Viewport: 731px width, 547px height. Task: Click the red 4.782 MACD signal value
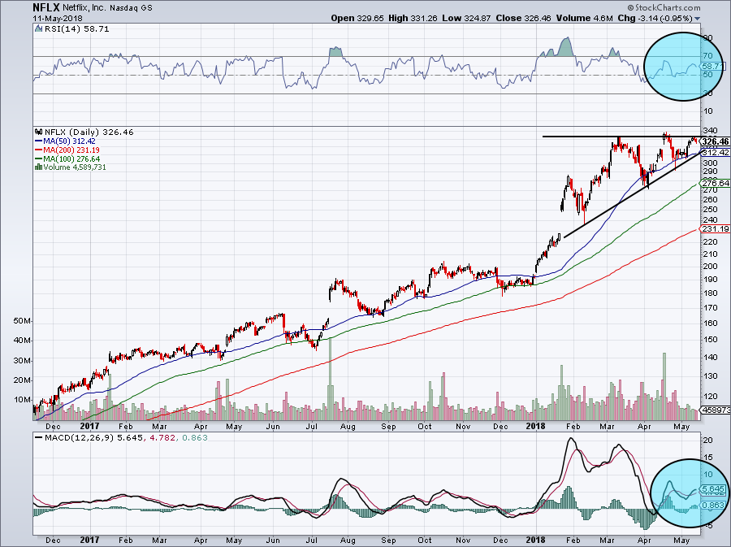pyautogui.click(x=162, y=438)
